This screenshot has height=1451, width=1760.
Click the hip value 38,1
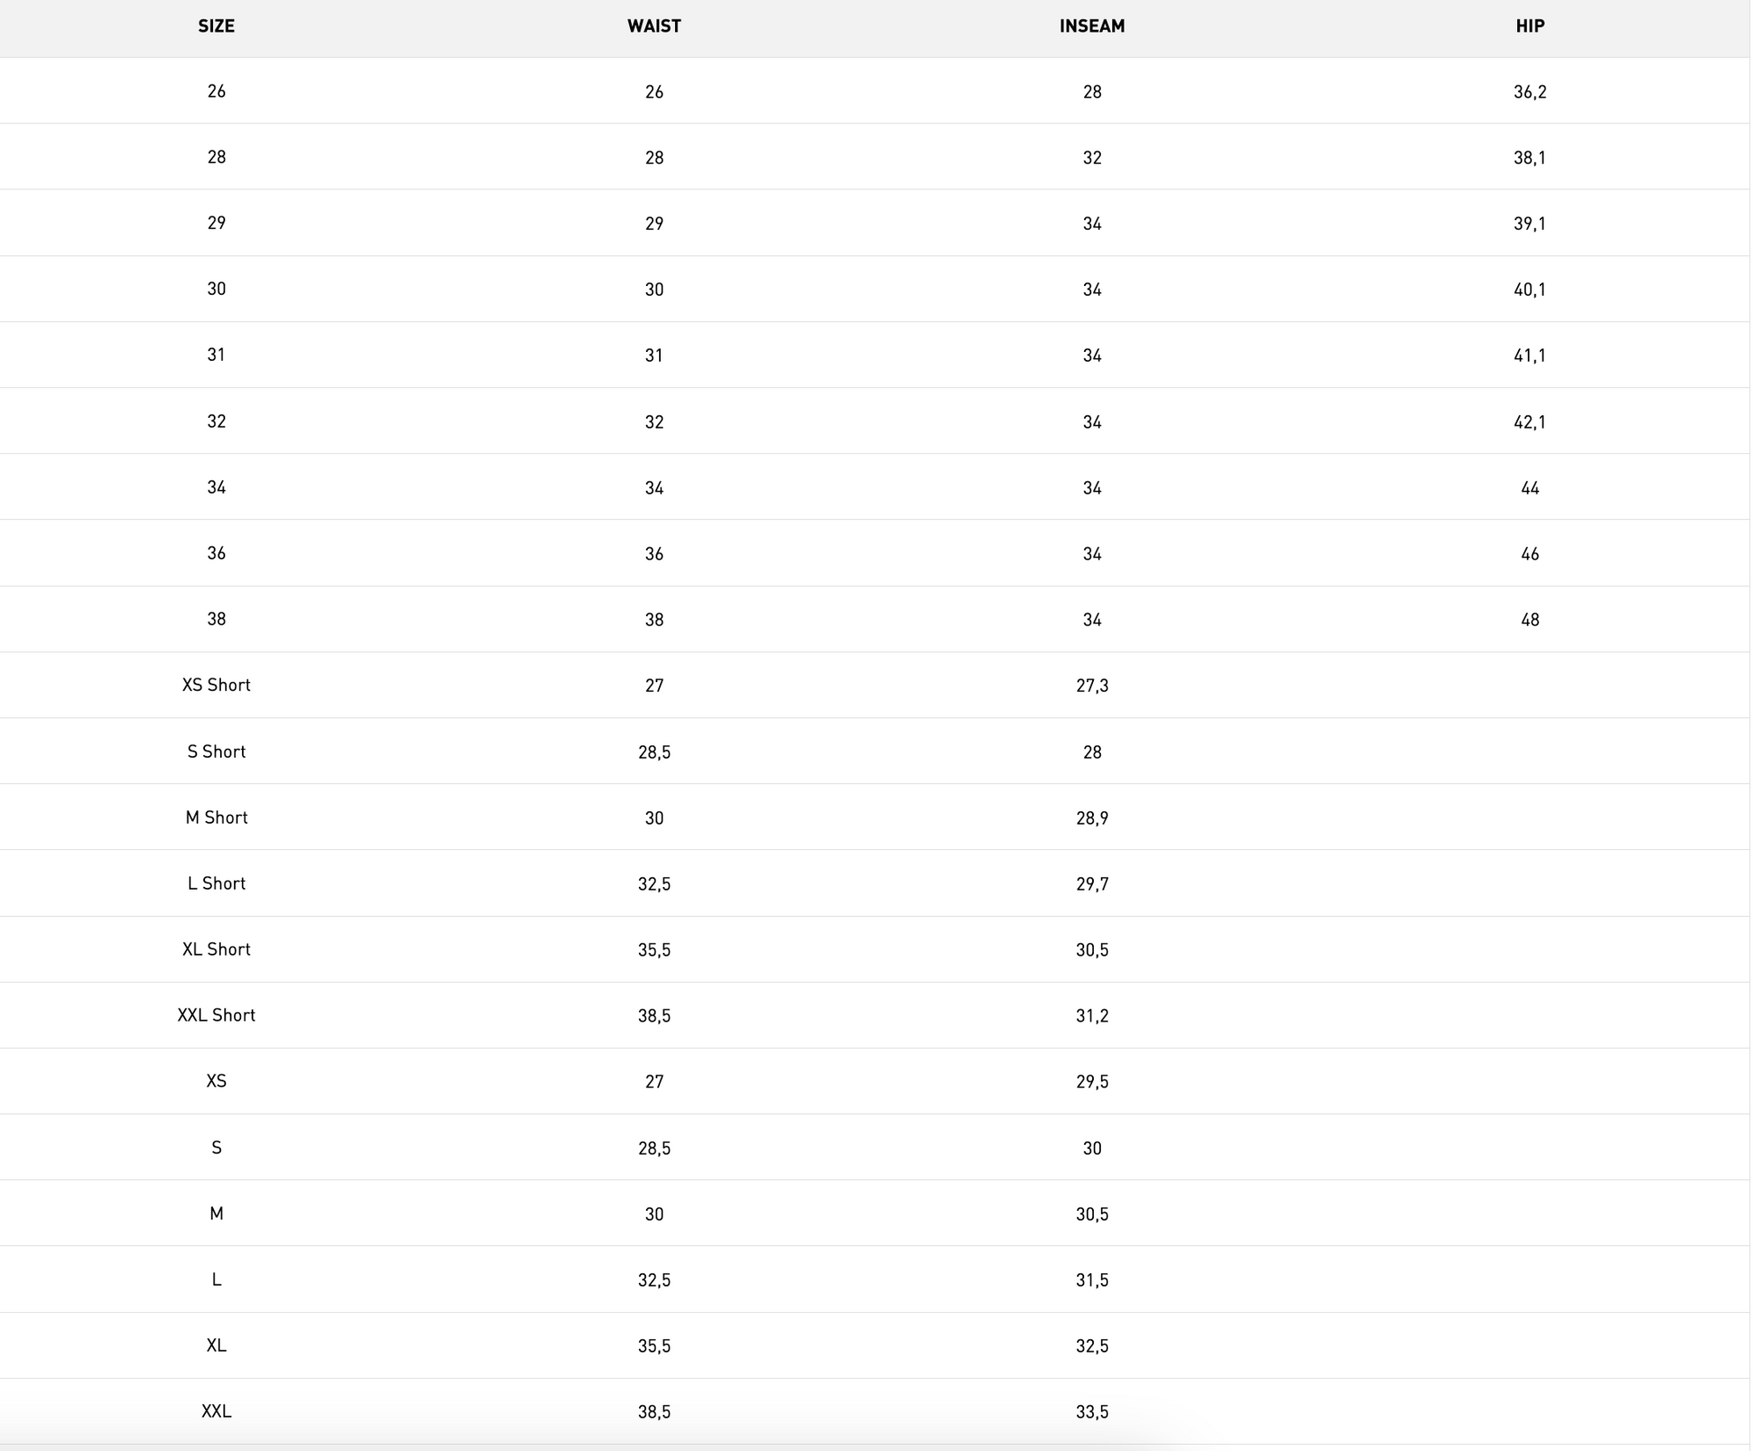[x=1529, y=158]
